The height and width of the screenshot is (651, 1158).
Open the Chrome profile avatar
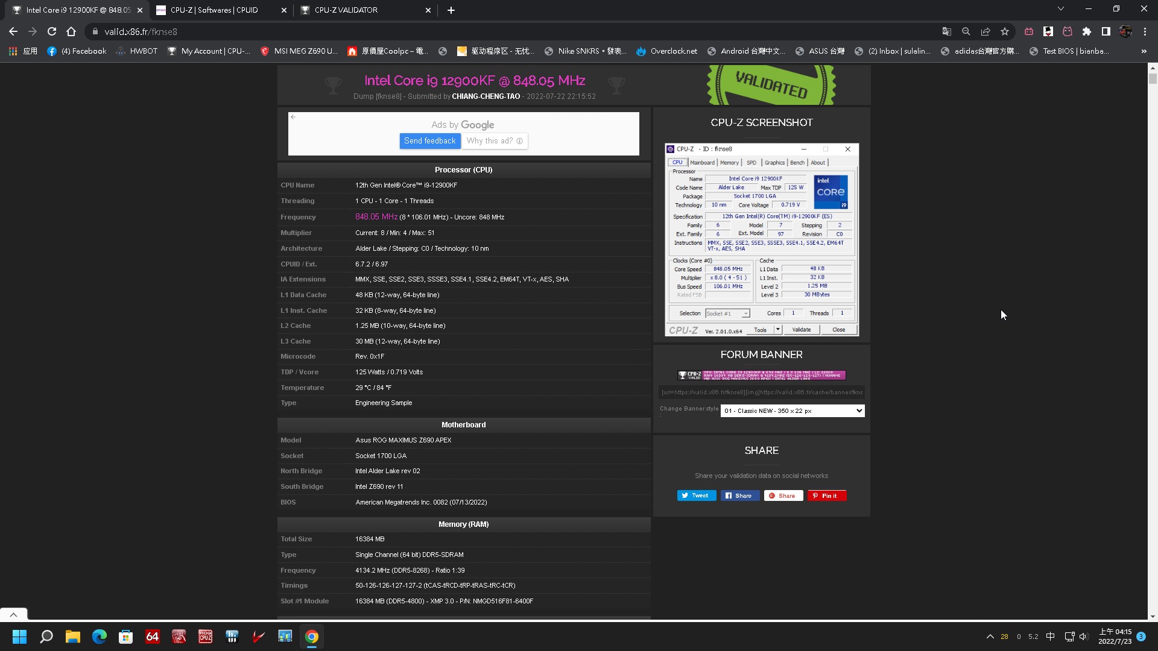click(x=1125, y=31)
